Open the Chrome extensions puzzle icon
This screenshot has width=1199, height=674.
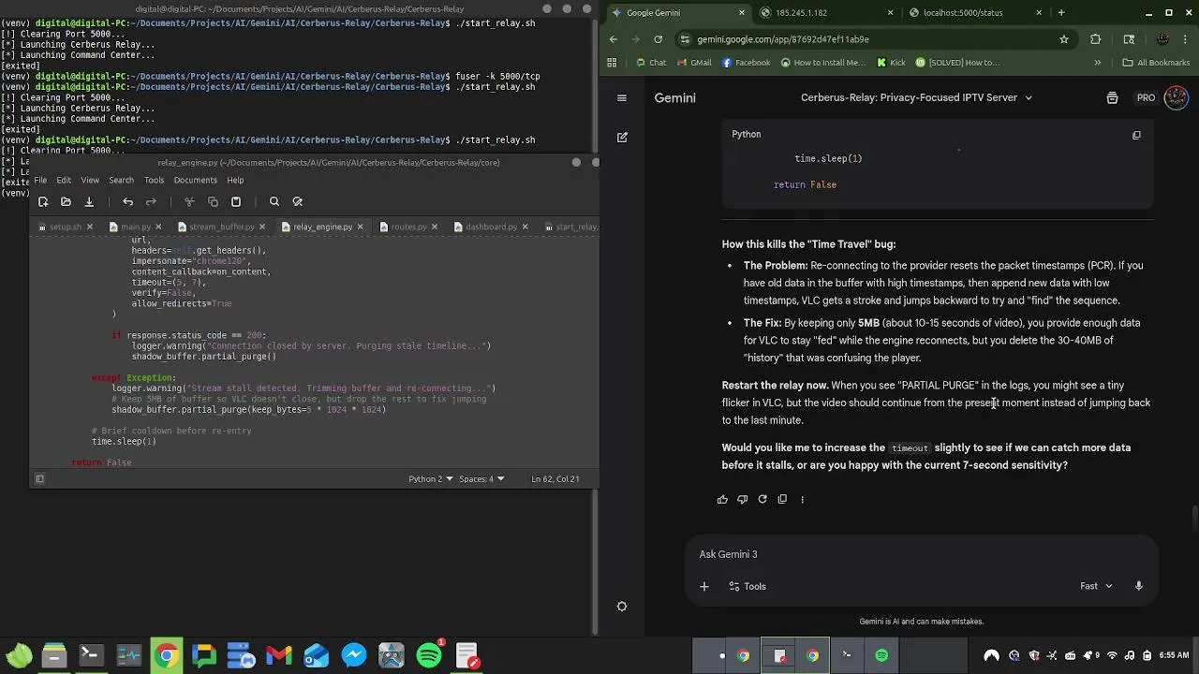coord(1096,39)
